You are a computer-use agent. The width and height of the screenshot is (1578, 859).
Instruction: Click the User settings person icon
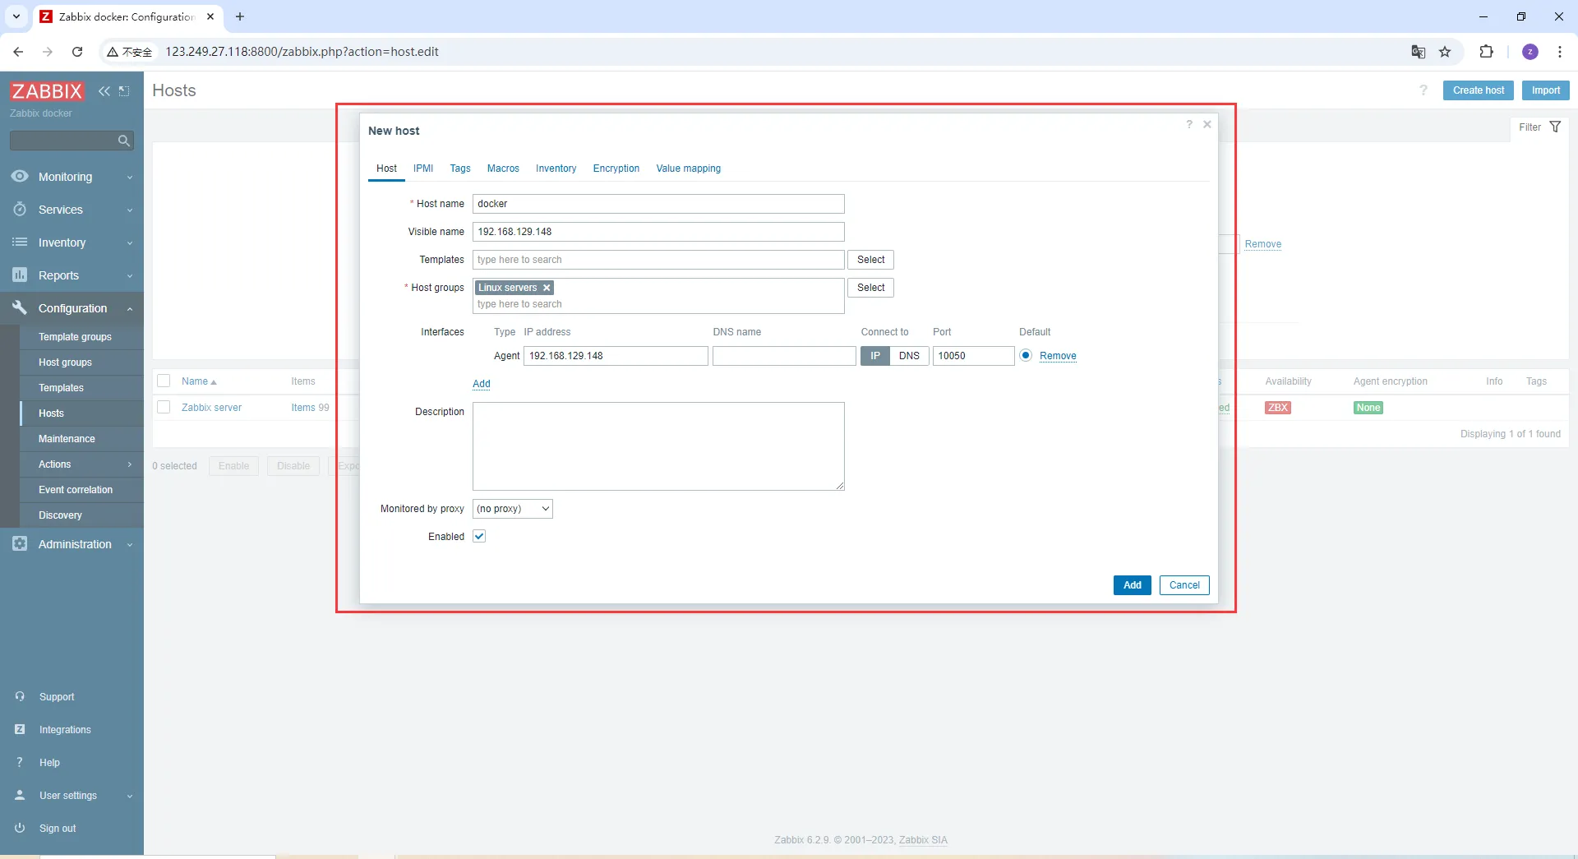point(20,796)
